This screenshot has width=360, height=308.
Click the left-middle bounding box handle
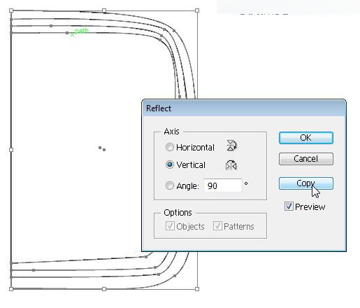pyautogui.click(x=11, y=150)
